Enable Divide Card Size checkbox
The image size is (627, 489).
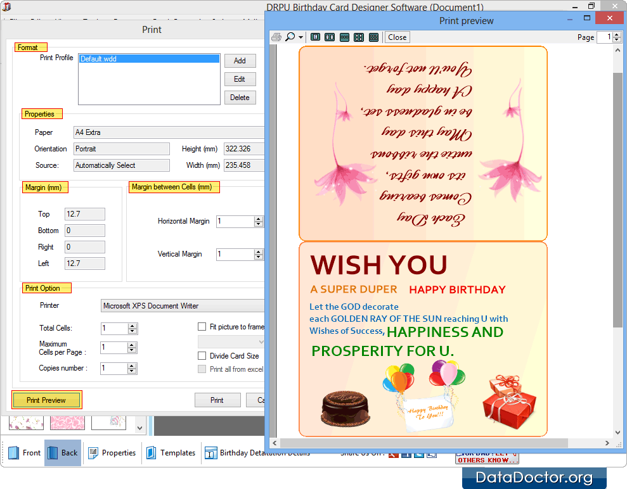coord(202,355)
